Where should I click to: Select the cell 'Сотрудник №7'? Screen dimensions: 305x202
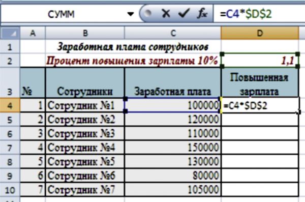(x=85, y=190)
